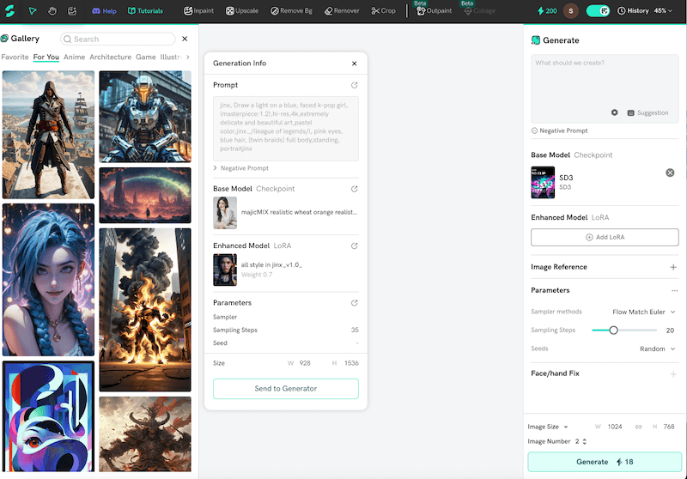Activate the Crop tool
The height and width of the screenshot is (479, 687).
(383, 11)
